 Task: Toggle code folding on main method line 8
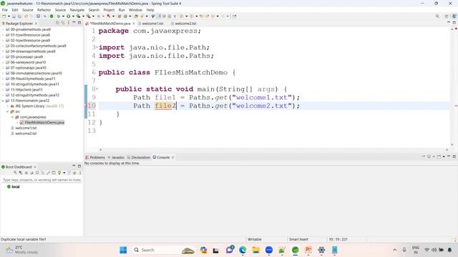[97, 89]
